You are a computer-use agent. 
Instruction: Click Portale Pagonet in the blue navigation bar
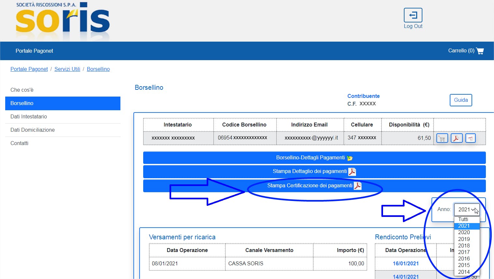pos(34,51)
